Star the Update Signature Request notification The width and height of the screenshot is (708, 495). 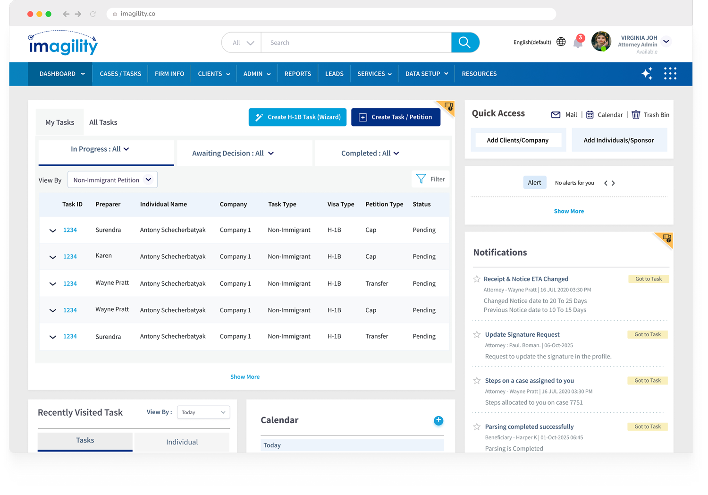[x=477, y=335]
